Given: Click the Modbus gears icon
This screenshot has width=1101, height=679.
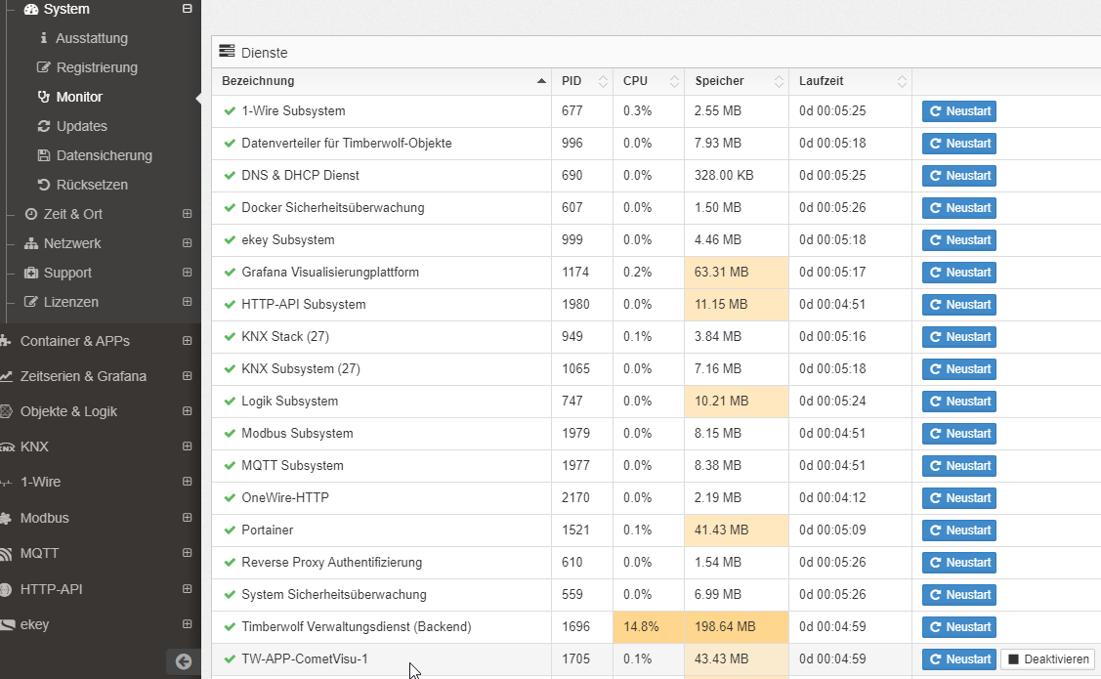Looking at the screenshot, I should [6, 518].
